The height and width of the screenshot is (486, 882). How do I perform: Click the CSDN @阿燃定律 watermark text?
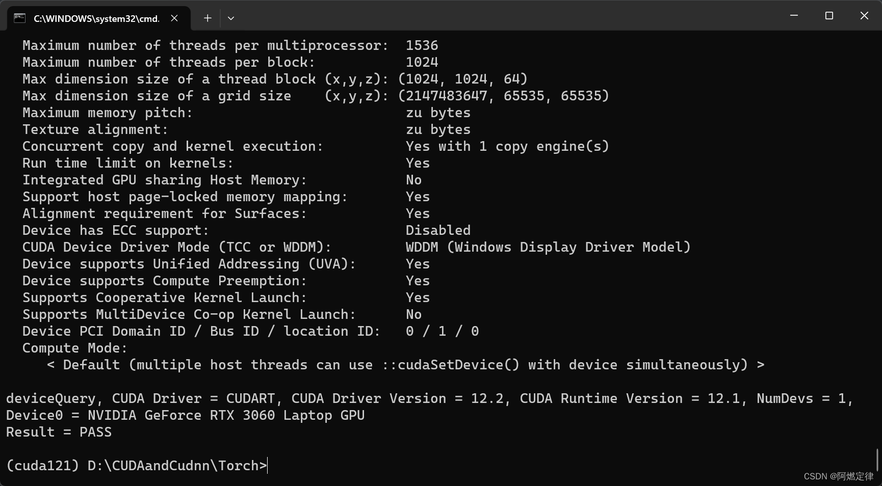click(x=838, y=476)
